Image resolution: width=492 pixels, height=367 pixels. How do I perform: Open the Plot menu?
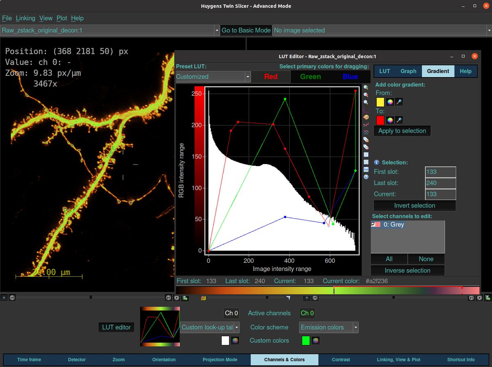pyautogui.click(x=62, y=18)
